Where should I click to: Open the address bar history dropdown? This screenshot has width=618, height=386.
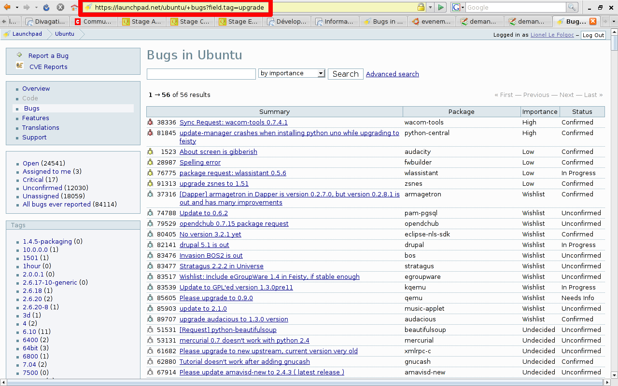(430, 7)
